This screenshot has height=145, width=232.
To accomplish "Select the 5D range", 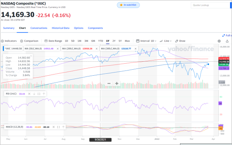I will point(73,41).
